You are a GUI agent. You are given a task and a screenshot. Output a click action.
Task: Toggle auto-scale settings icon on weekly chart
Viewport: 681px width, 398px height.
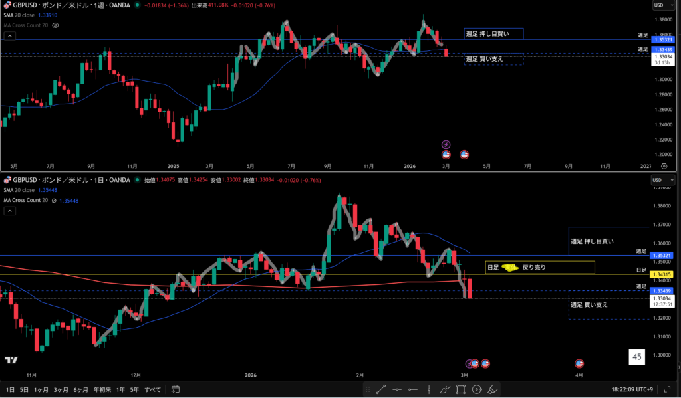point(664,166)
